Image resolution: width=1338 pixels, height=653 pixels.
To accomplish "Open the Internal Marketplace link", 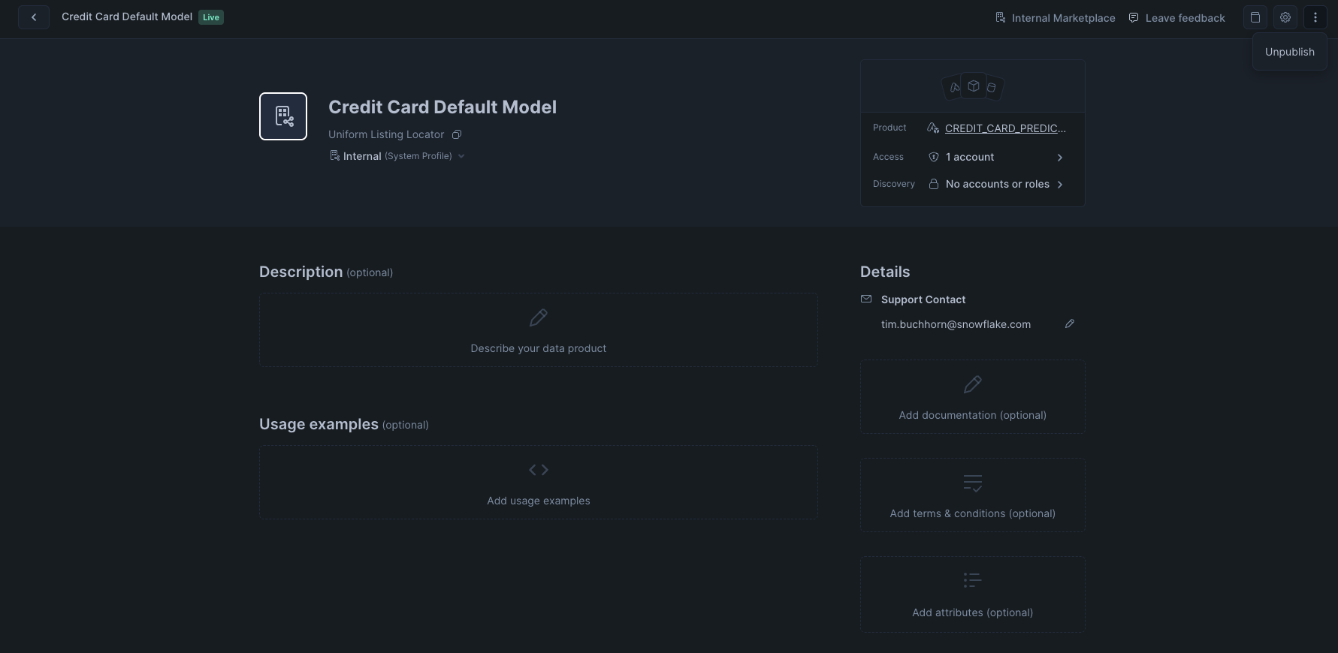I will [x=1056, y=18].
